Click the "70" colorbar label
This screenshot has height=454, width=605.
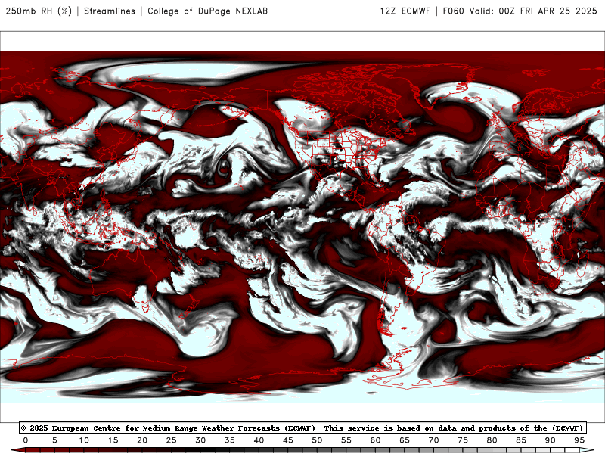[433, 440]
